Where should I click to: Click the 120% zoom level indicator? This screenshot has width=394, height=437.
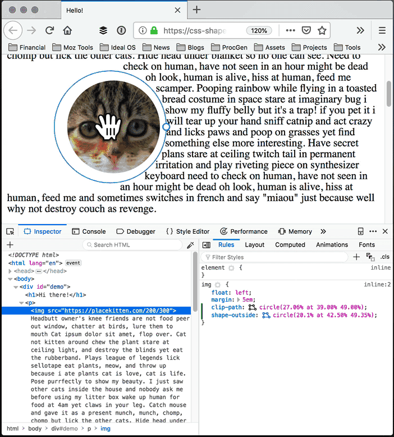pyautogui.click(x=259, y=30)
